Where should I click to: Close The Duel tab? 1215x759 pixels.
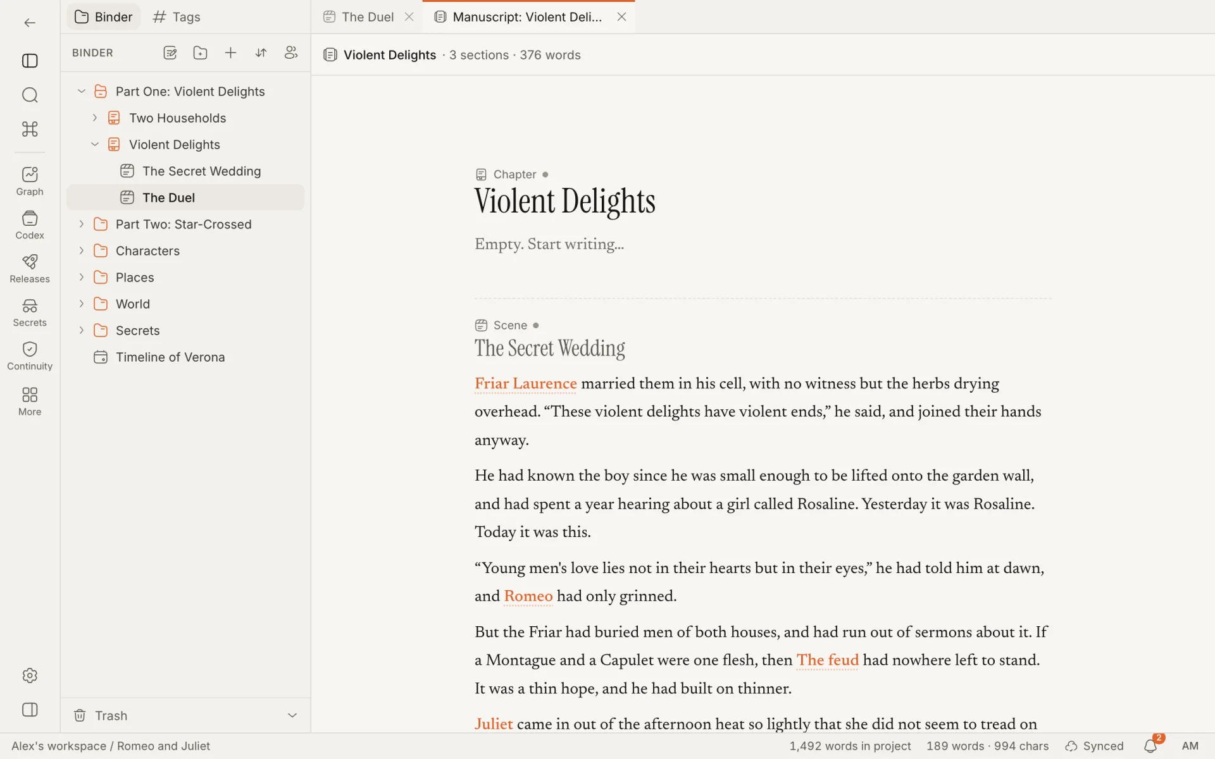(409, 17)
